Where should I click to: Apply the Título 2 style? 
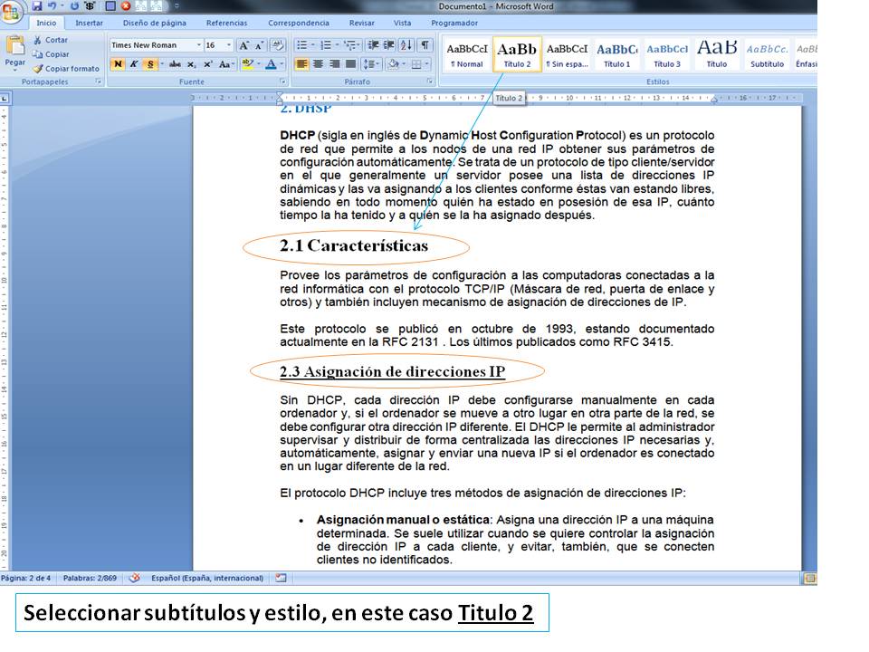point(517,54)
